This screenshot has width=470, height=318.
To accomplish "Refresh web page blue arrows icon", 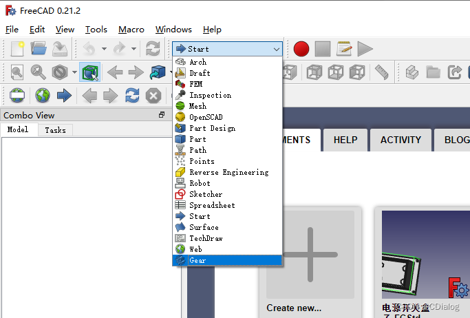I will [132, 96].
